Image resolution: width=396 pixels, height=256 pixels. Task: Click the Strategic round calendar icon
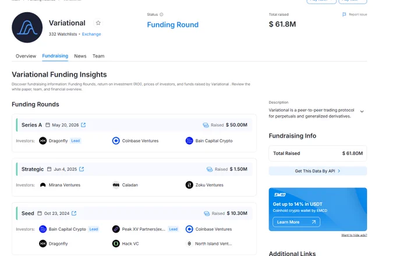[x=49, y=169]
